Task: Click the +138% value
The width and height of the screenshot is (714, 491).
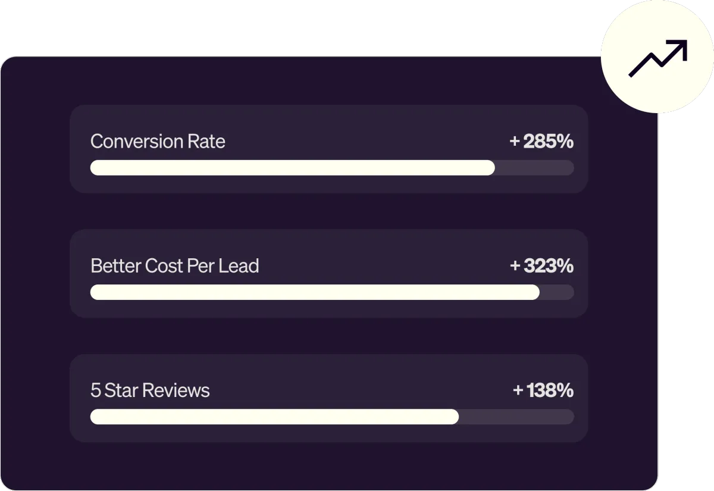Action: coord(543,390)
